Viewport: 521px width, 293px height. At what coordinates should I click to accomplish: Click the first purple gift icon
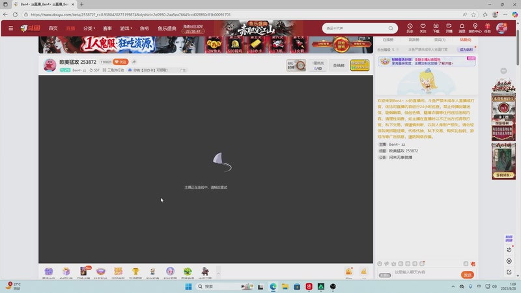click(x=49, y=272)
